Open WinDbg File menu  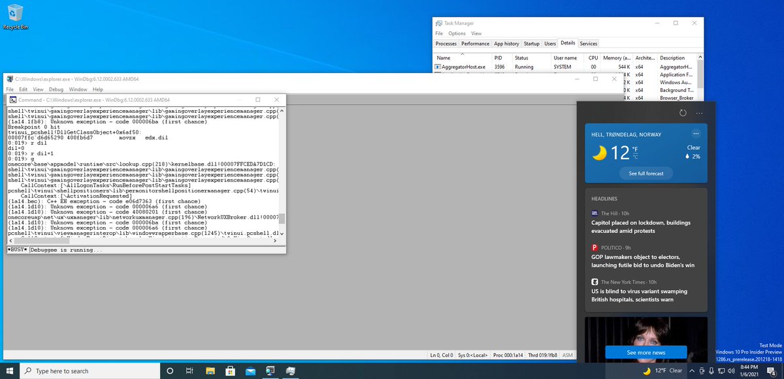10,89
